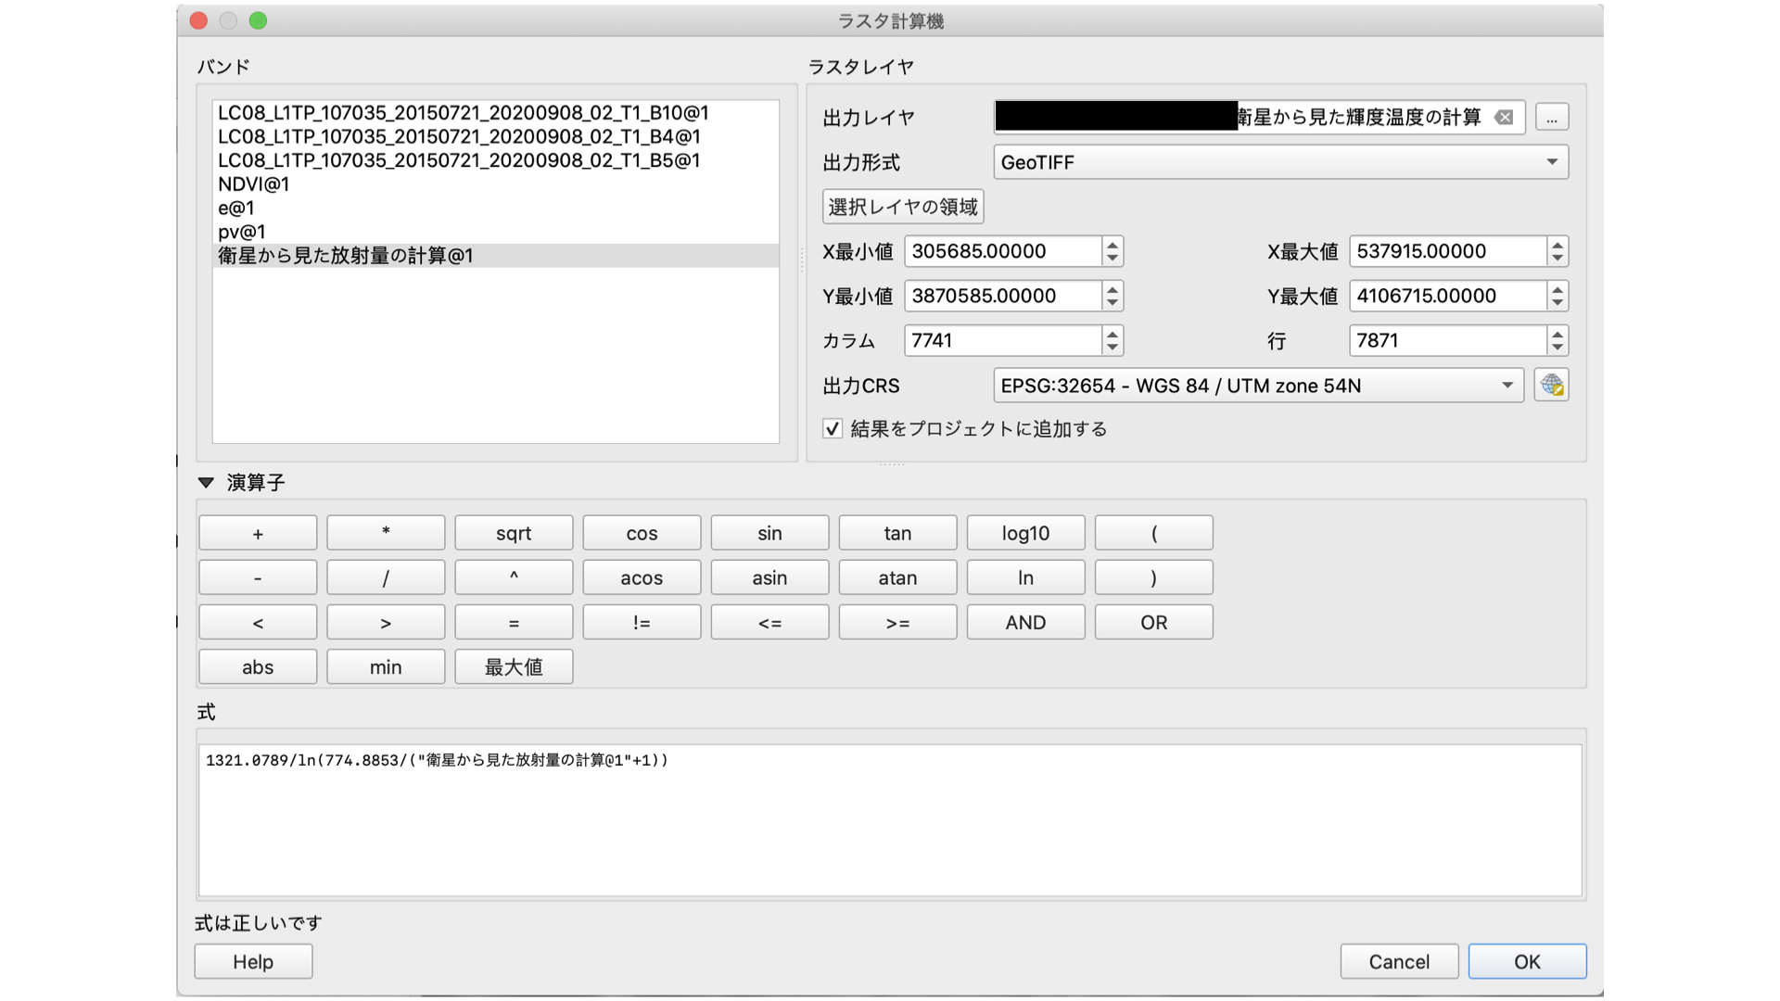Click inside the 式 expression editor

(x=890, y=820)
